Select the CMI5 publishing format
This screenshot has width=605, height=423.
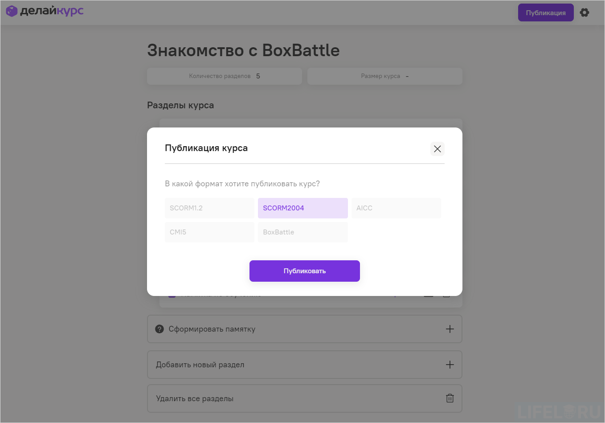point(209,232)
